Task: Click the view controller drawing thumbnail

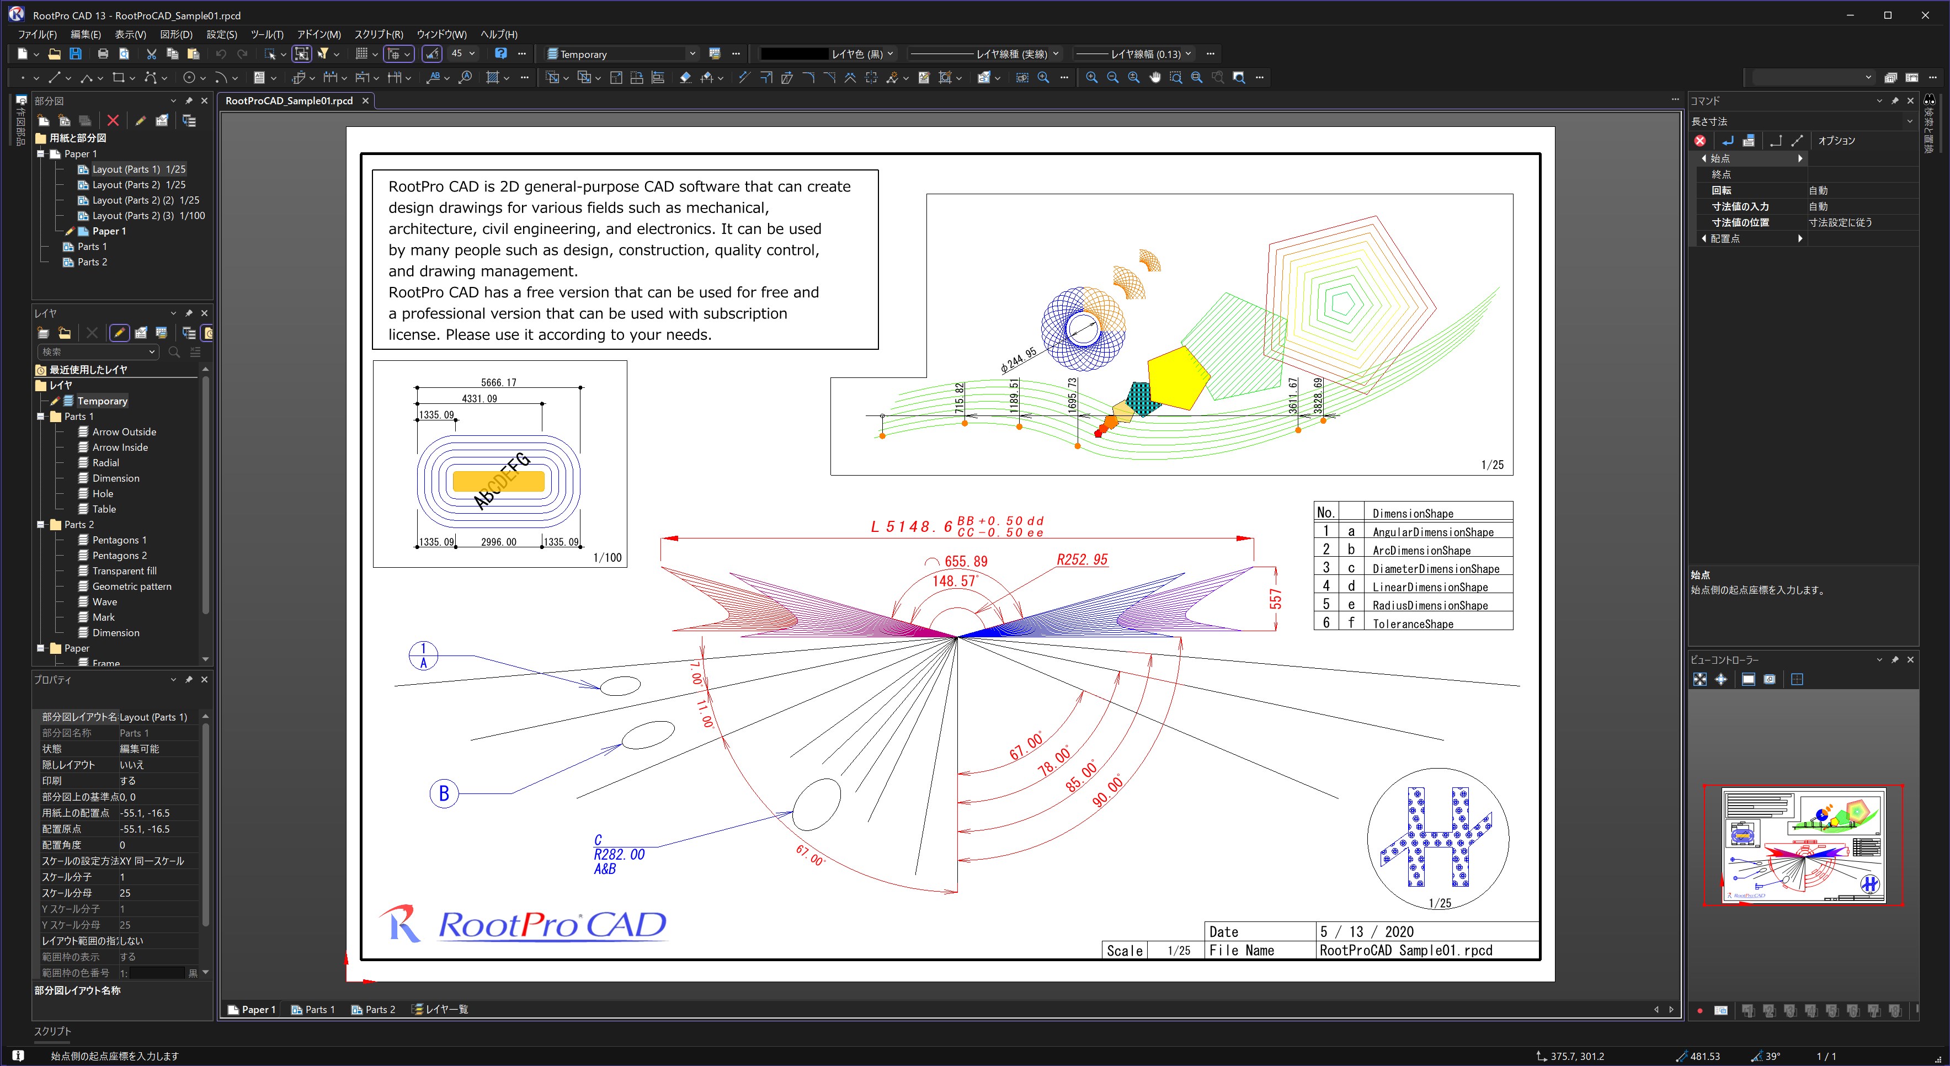Action: (1802, 845)
